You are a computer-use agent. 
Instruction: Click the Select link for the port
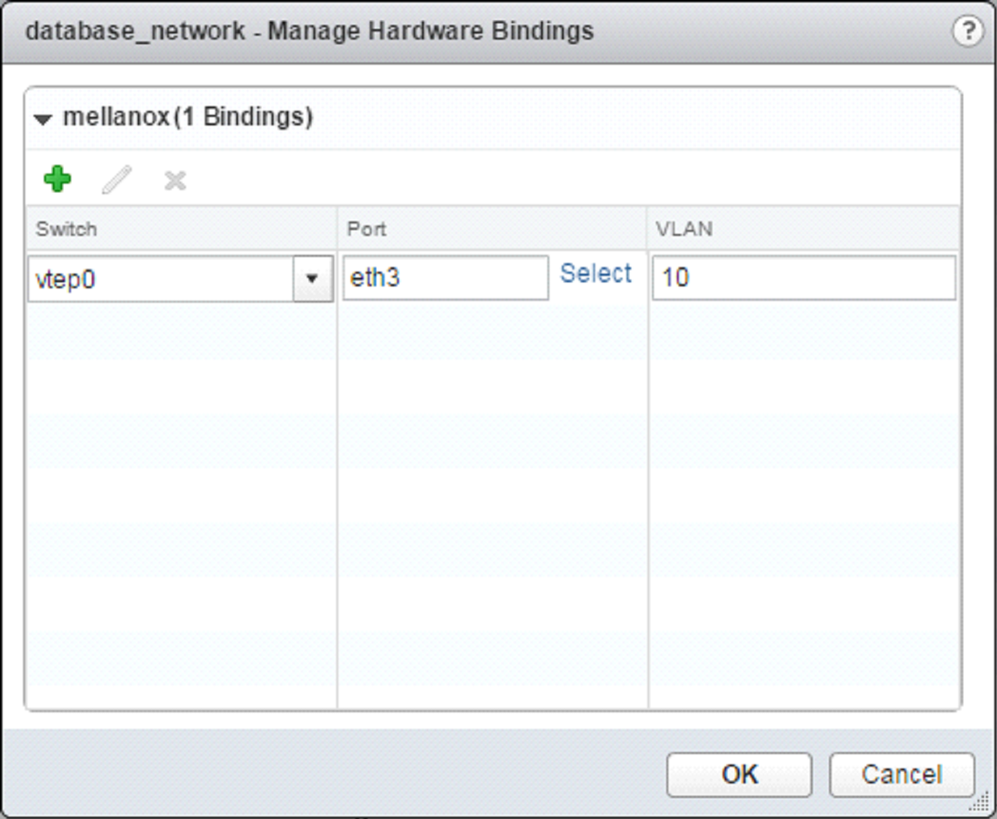click(x=596, y=274)
